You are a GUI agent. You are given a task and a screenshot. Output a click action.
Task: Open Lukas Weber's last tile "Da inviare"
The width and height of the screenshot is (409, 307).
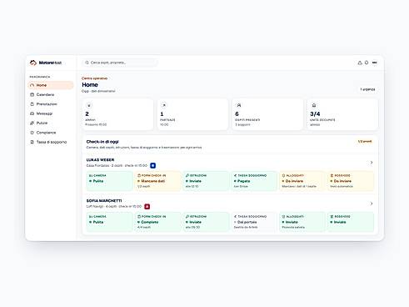coord(351,181)
